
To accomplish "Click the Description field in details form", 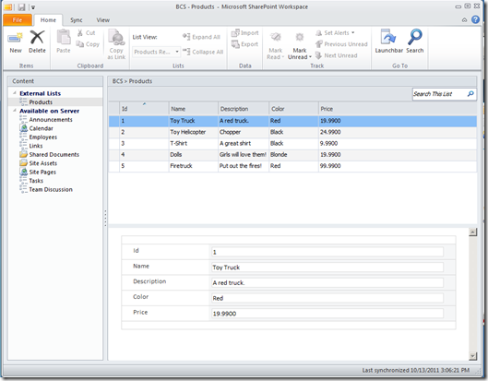I will click(327, 282).
